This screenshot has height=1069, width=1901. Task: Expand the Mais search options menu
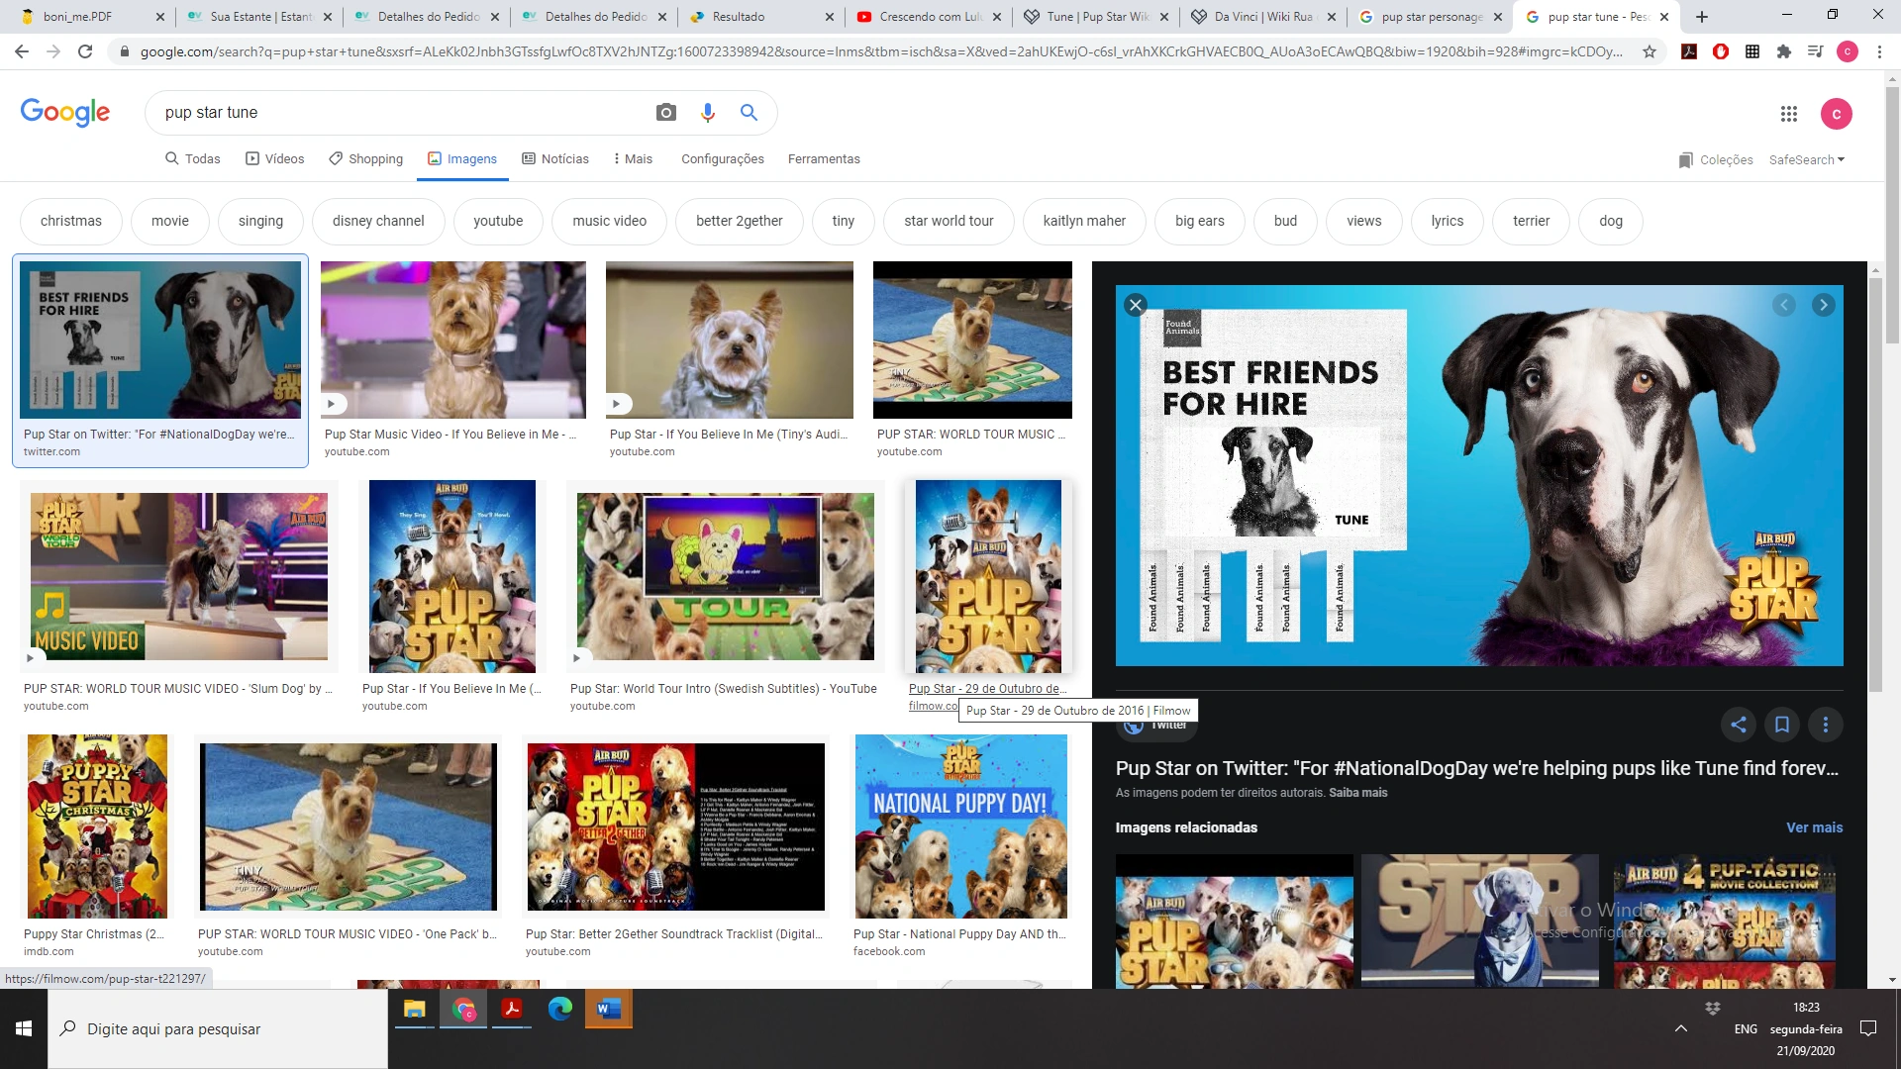(633, 159)
